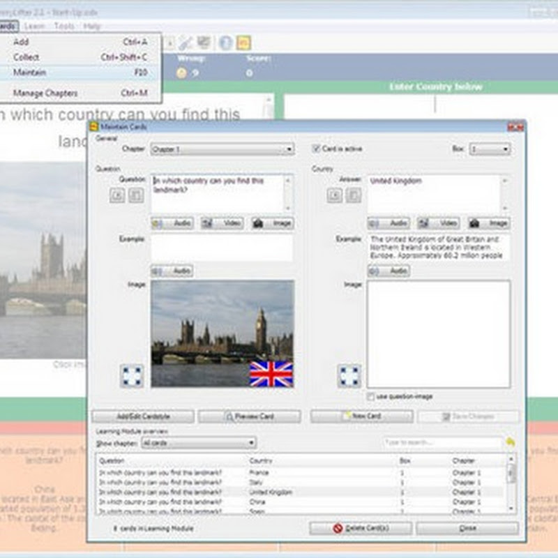The image size is (558, 558).
Task: Click the answer image fullscreen icon
Action: 349,375
